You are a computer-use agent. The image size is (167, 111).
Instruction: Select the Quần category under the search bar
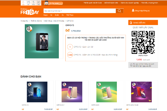tap(57, 15)
